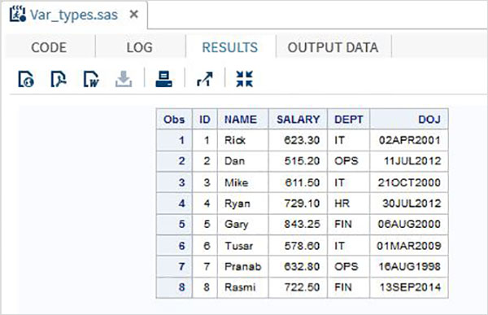Click Dan's OPS department cell
Screen dimensions: 488x315
[x=349, y=161]
